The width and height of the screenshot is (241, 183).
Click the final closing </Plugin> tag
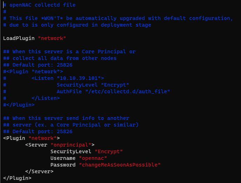point(18,178)
